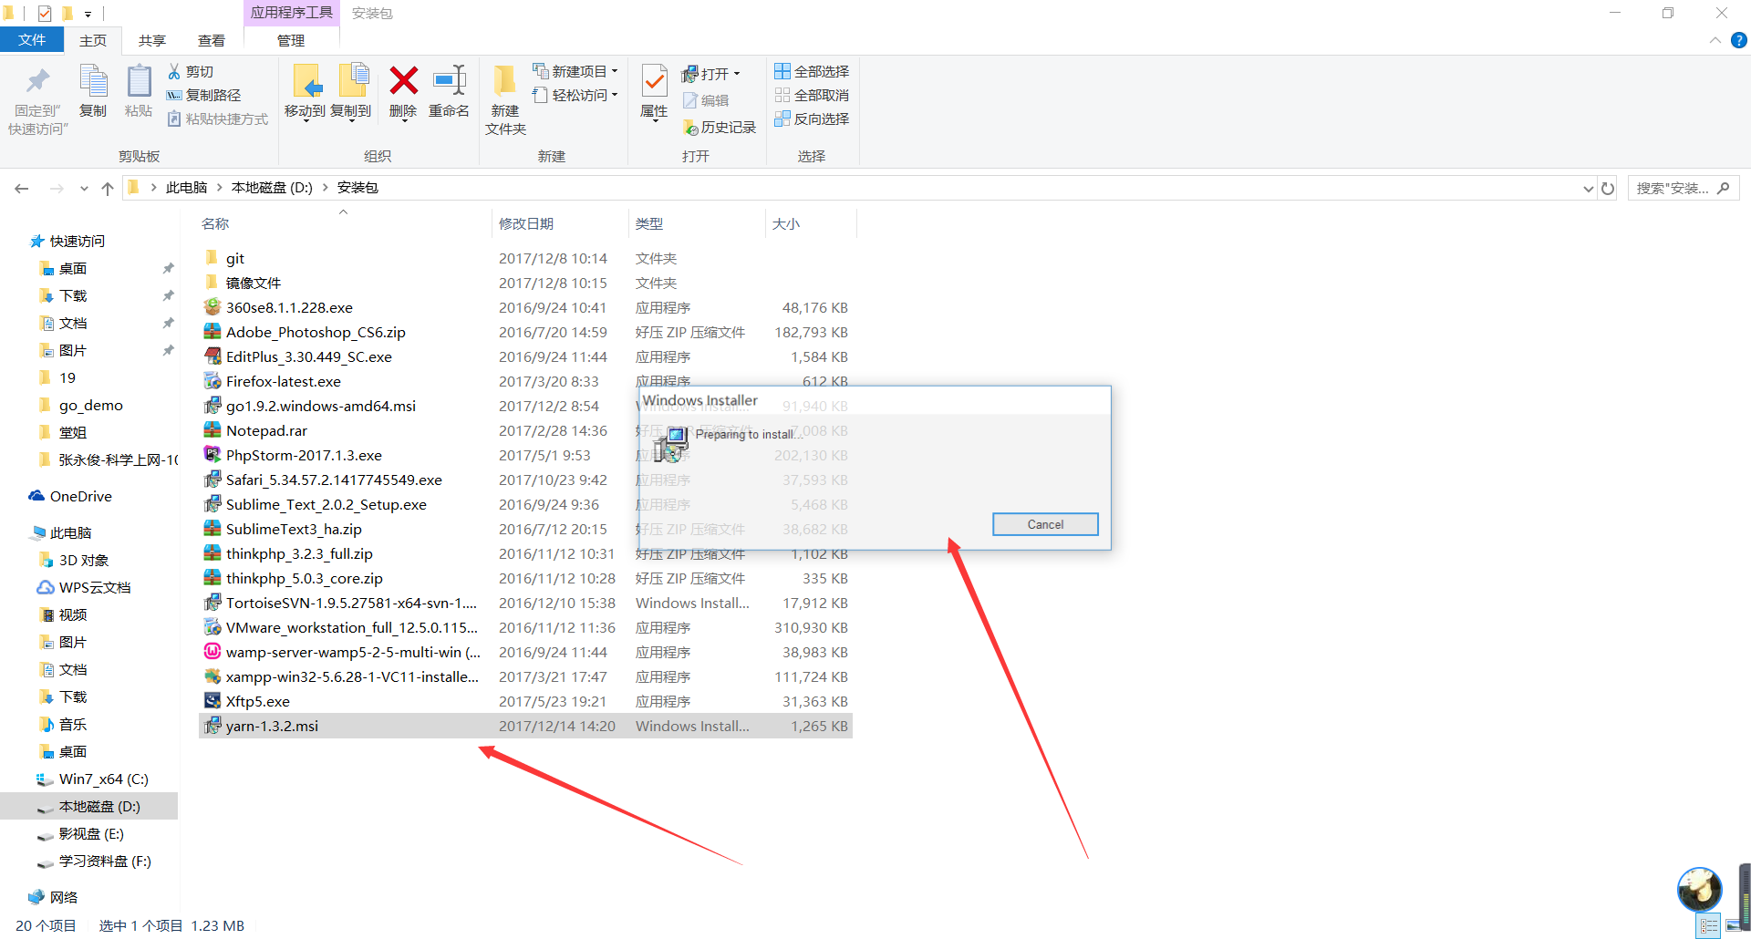1751x939 pixels.
Task: Click the Pin to Quick access icon
Action: point(37,82)
